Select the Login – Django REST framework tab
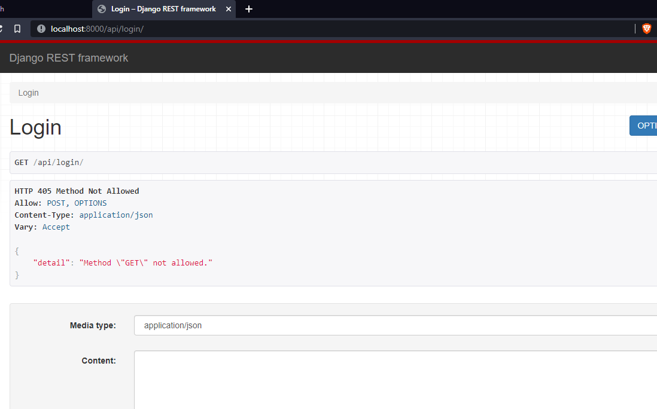The height and width of the screenshot is (409, 657). (x=164, y=9)
